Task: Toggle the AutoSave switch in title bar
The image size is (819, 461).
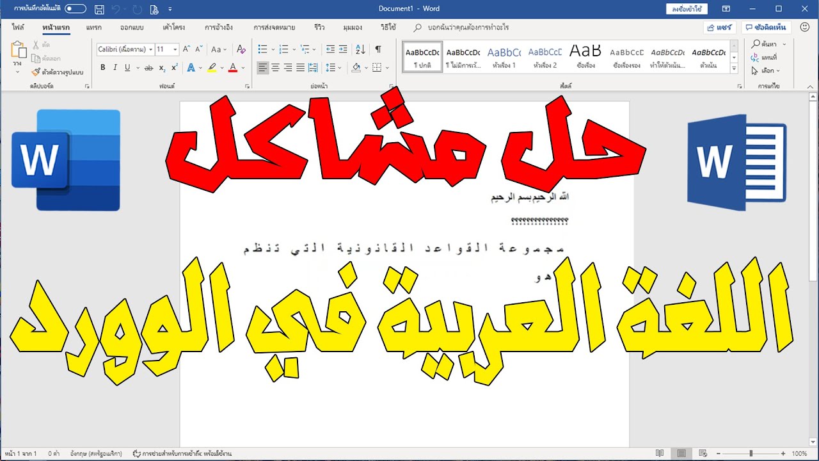Action: [x=76, y=9]
